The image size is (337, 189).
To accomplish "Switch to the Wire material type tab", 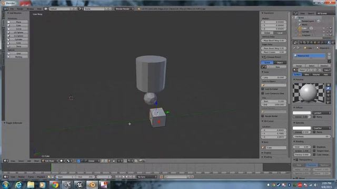I will 306,75.
